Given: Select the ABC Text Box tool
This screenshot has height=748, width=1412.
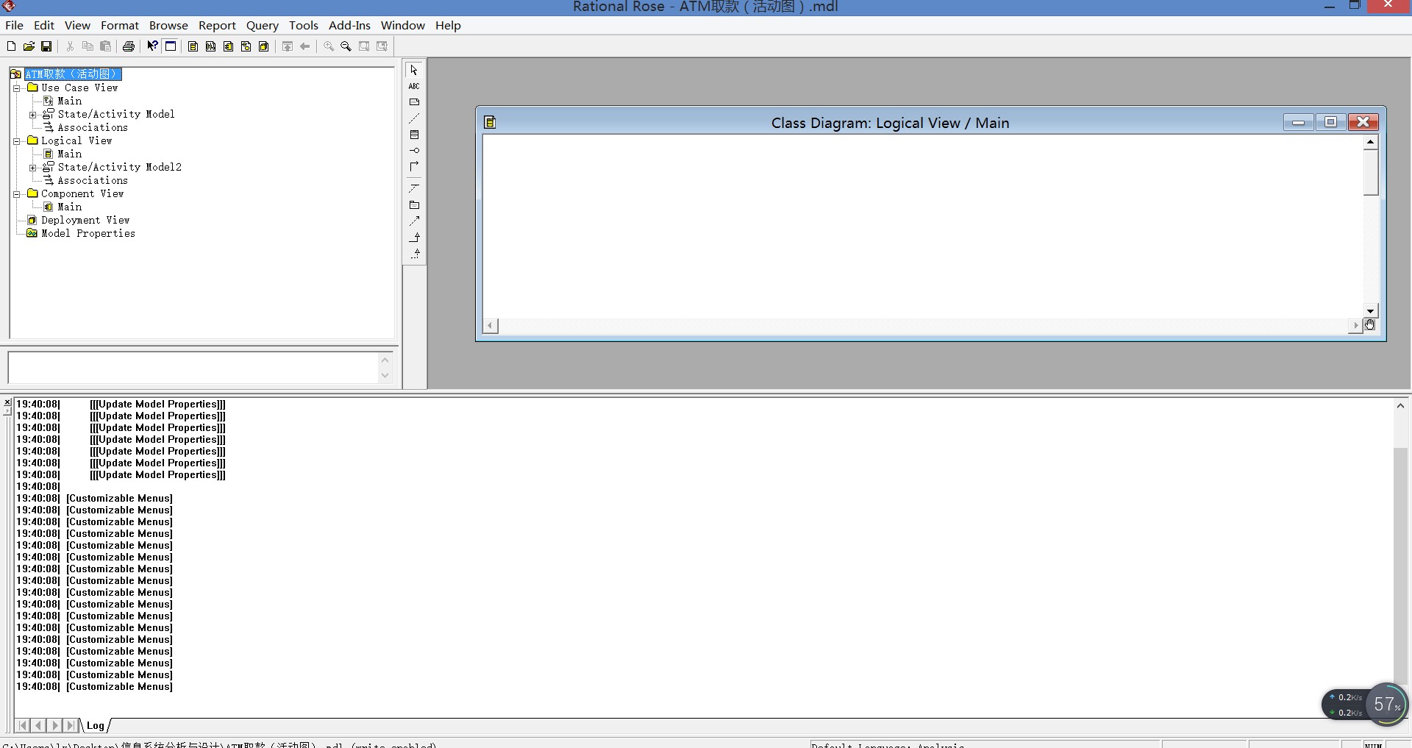Looking at the screenshot, I should [415, 87].
